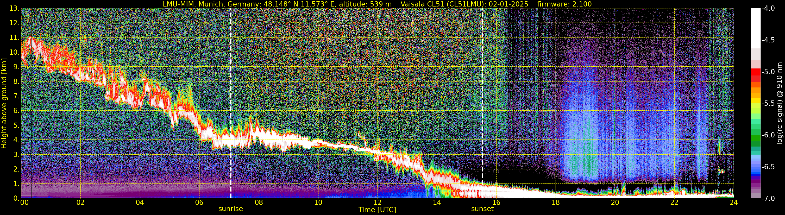
Task: Click the 'sunset' label under the time axis
Action: tap(482, 209)
